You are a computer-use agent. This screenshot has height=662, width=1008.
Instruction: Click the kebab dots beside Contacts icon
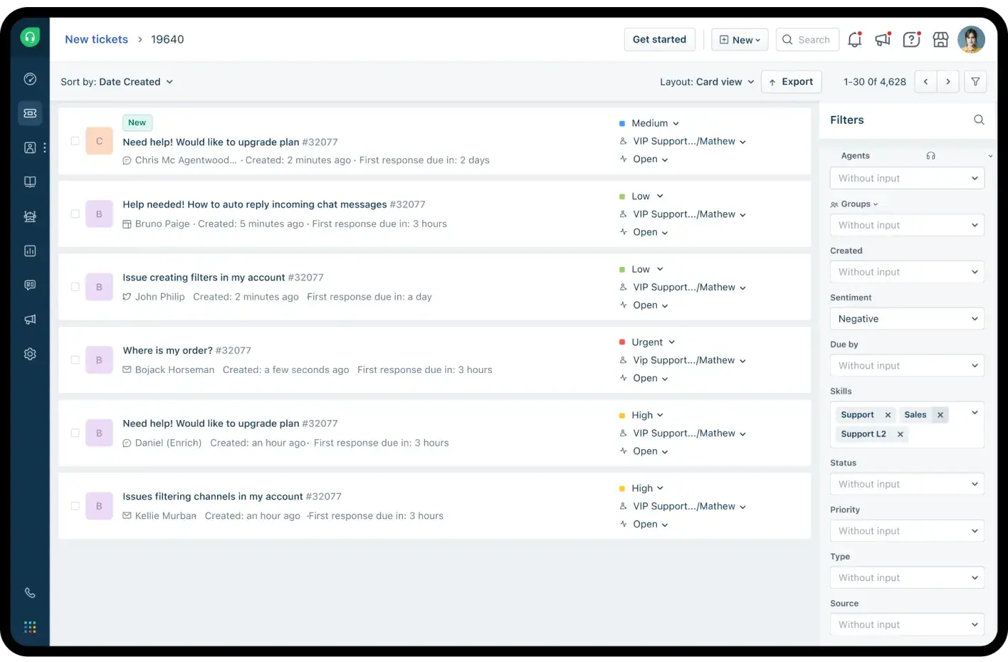(45, 147)
